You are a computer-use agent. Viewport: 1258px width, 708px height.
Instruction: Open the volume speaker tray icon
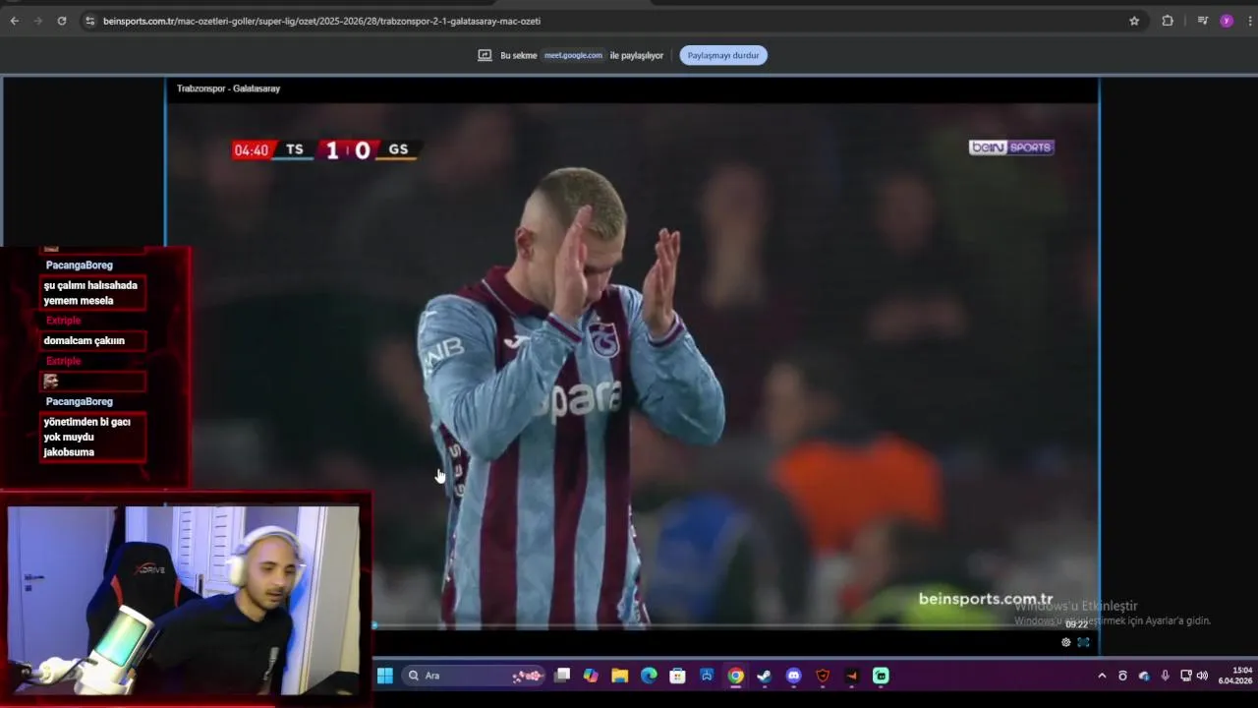point(1202,676)
